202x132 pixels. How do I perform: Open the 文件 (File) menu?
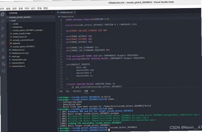coord(2,9)
